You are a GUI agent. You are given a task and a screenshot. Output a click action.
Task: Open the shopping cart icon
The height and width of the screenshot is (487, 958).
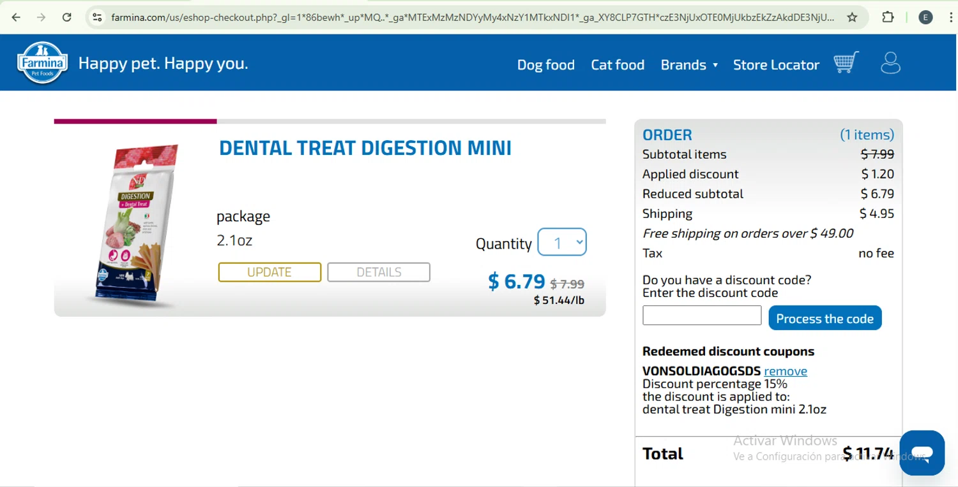pos(846,62)
